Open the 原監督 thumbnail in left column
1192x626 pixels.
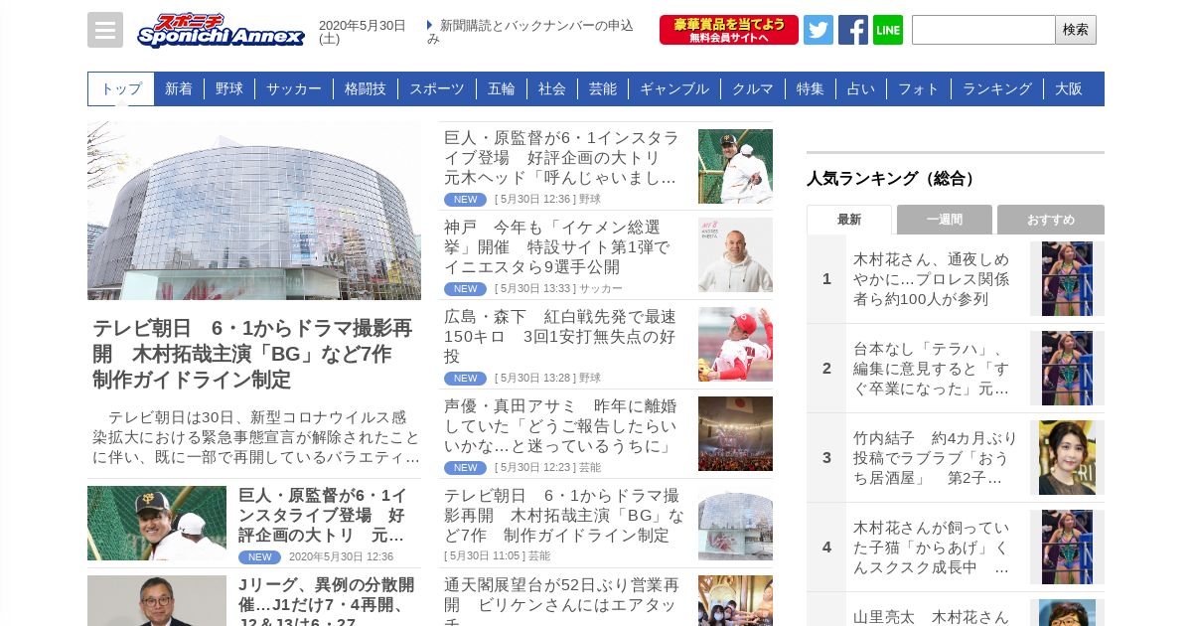click(x=157, y=523)
